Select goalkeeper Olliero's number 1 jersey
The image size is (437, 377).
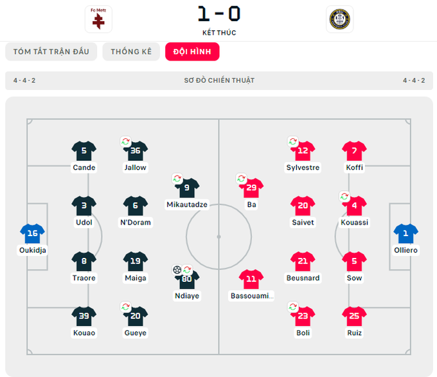pyautogui.click(x=406, y=234)
